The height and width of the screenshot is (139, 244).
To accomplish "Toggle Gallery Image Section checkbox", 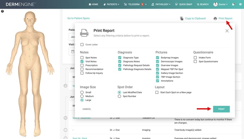I will coord(157,73).
